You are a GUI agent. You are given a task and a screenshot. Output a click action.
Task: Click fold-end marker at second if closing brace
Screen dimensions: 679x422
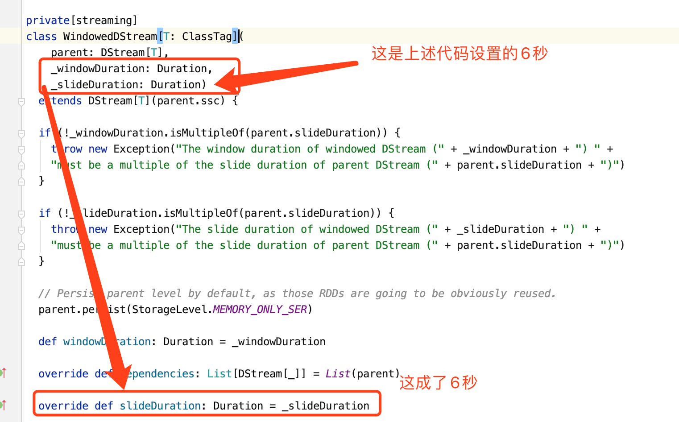(21, 261)
